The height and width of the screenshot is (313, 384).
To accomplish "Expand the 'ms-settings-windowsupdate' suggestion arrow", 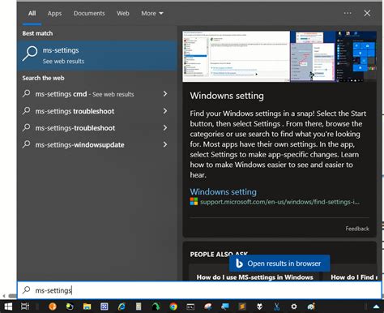I will click(x=165, y=144).
